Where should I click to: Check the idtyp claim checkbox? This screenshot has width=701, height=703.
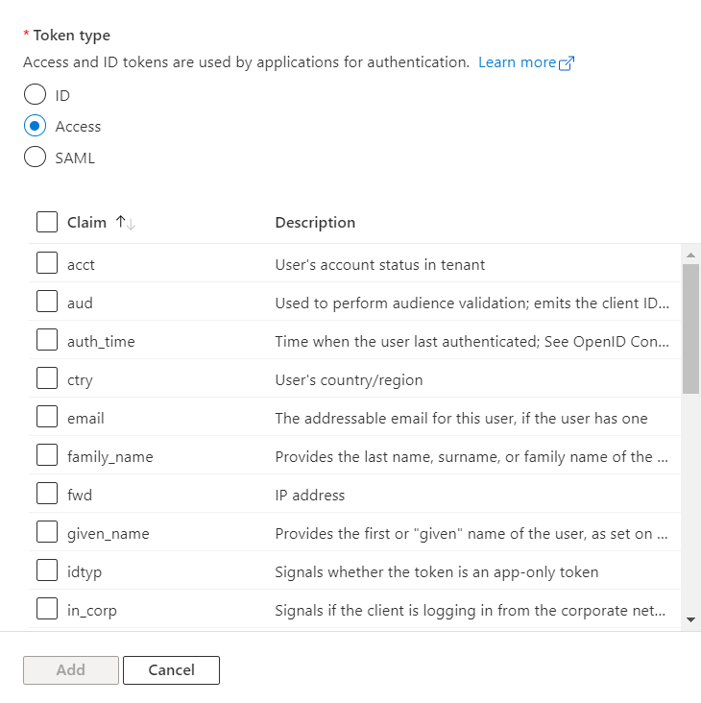47,570
